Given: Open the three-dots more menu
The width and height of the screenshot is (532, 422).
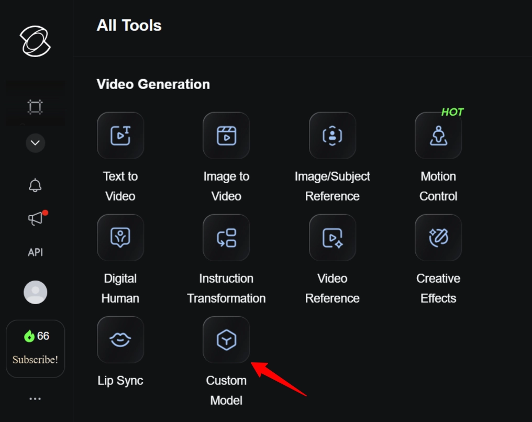Looking at the screenshot, I should tap(35, 399).
